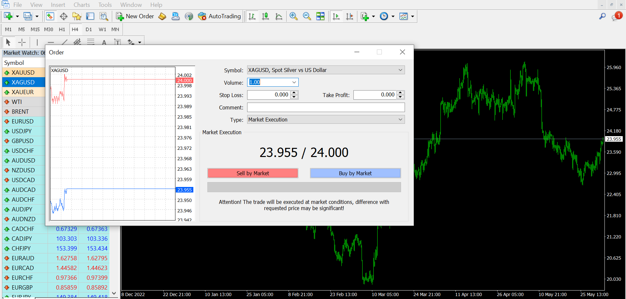Switch chart to Line Chart mode

(x=279, y=16)
